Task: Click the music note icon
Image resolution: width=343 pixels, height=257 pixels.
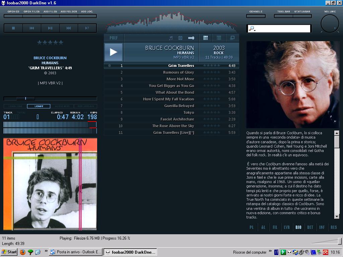Action: [x=171, y=38]
